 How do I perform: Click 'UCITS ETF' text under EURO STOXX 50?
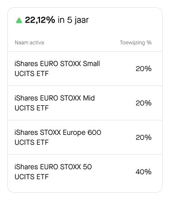click(32, 177)
